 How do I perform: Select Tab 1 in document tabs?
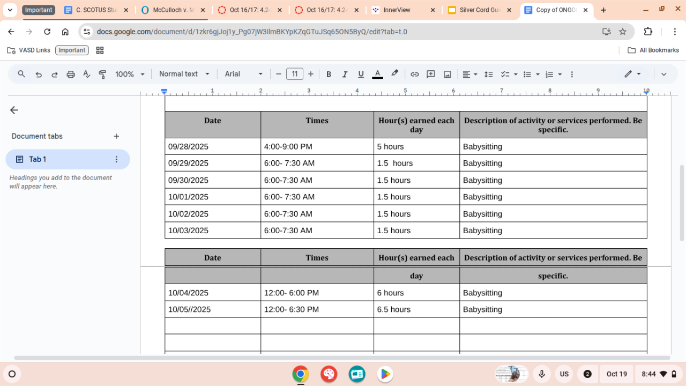[x=62, y=159]
